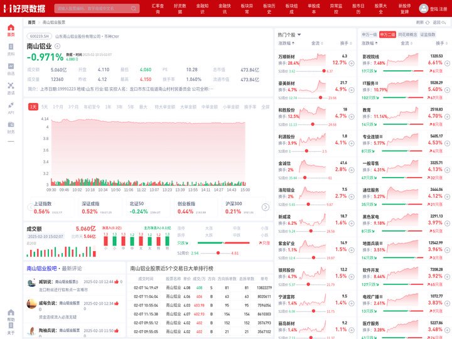Like the comment dated 2025-02-10 11:50

click(x=117, y=331)
